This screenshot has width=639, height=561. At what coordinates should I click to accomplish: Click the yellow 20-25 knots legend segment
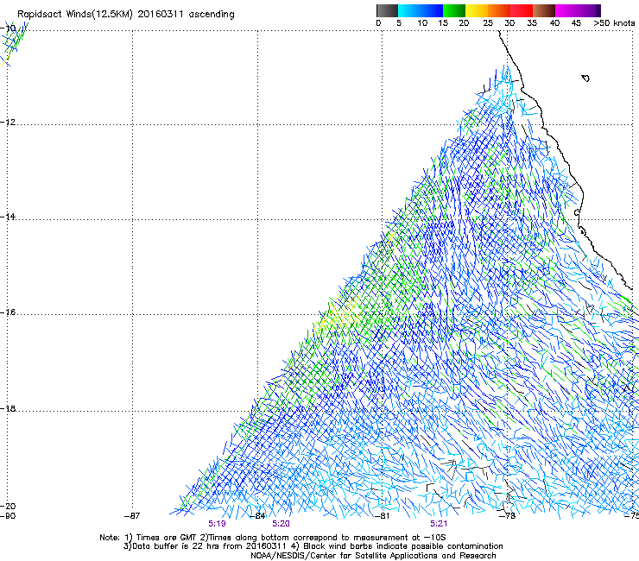pos(477,10)
